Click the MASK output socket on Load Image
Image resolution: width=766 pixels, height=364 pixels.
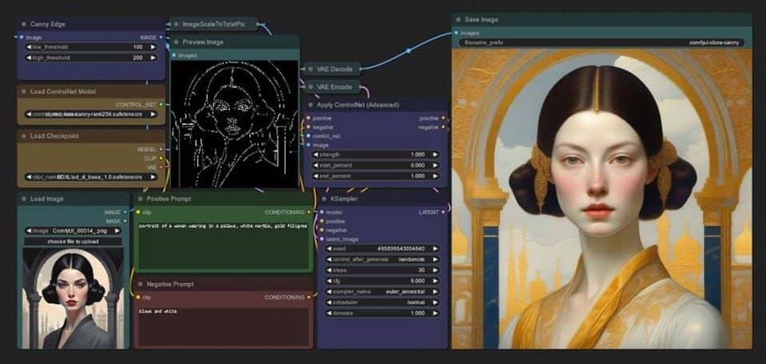125,221
